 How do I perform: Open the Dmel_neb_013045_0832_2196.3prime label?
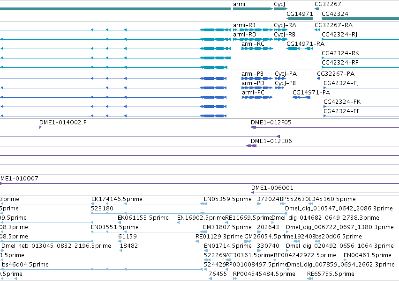click(56, 246)
